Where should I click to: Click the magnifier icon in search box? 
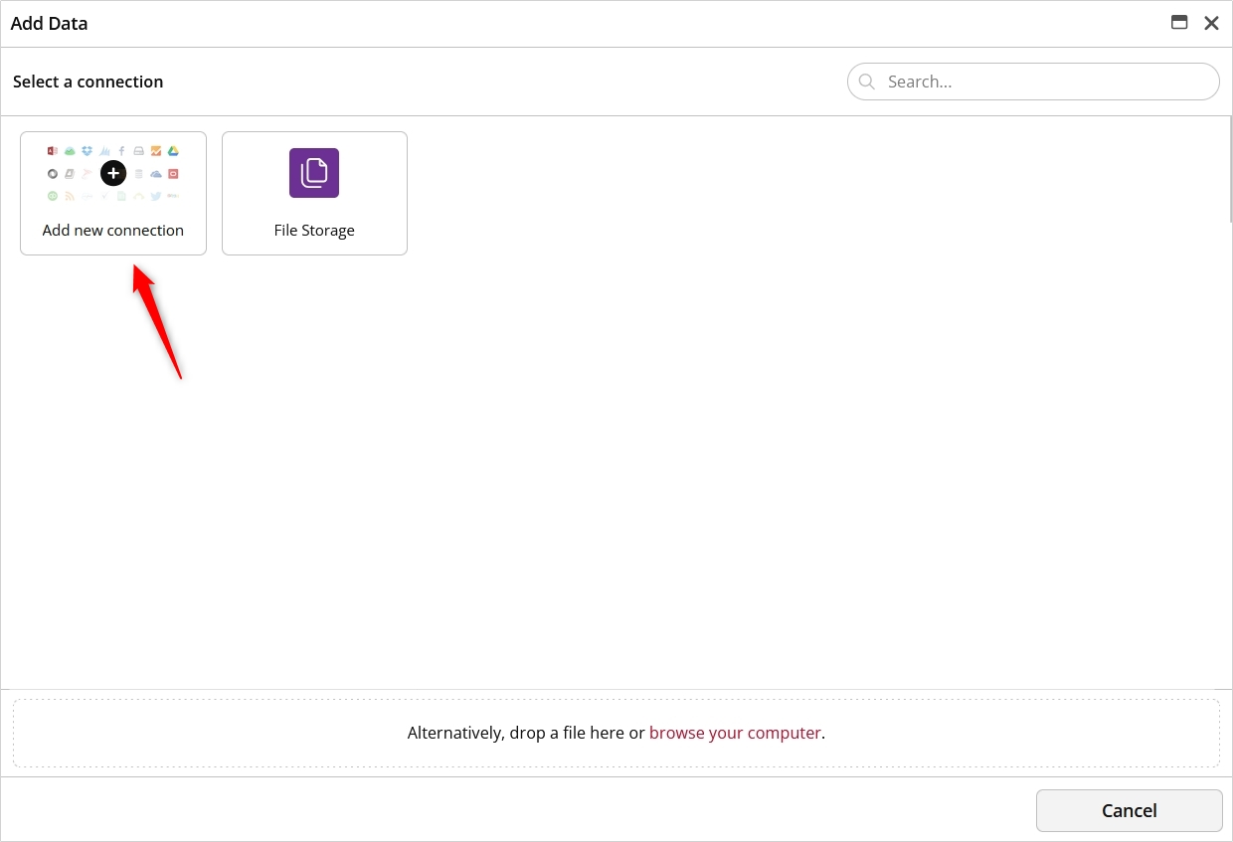click(867, 82)
